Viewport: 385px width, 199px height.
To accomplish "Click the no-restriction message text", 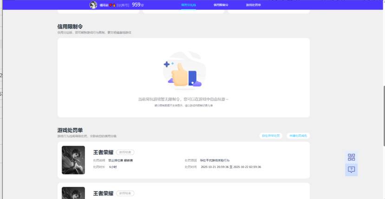I will (x=183, y=99).
